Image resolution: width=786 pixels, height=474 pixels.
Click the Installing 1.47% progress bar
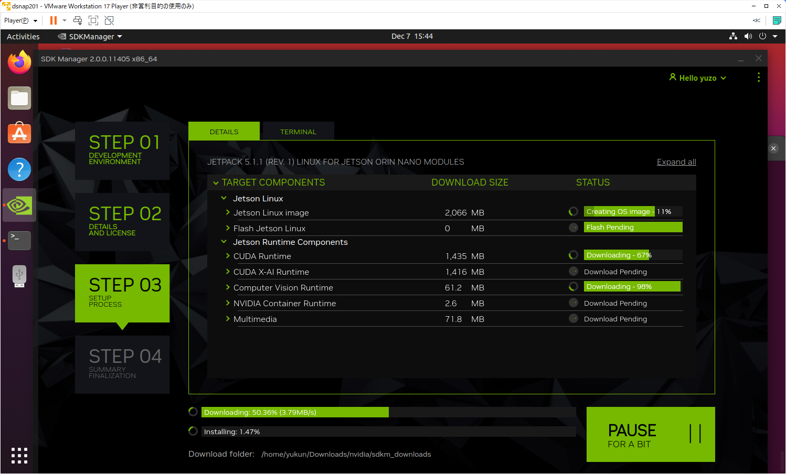click(x=388, y=432)
